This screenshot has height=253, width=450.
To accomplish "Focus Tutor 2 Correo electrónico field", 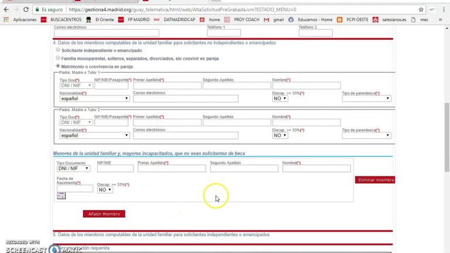I will [x=186, y=135].
